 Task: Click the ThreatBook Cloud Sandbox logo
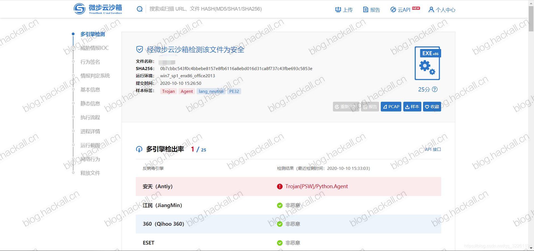[x=98, y=9]
